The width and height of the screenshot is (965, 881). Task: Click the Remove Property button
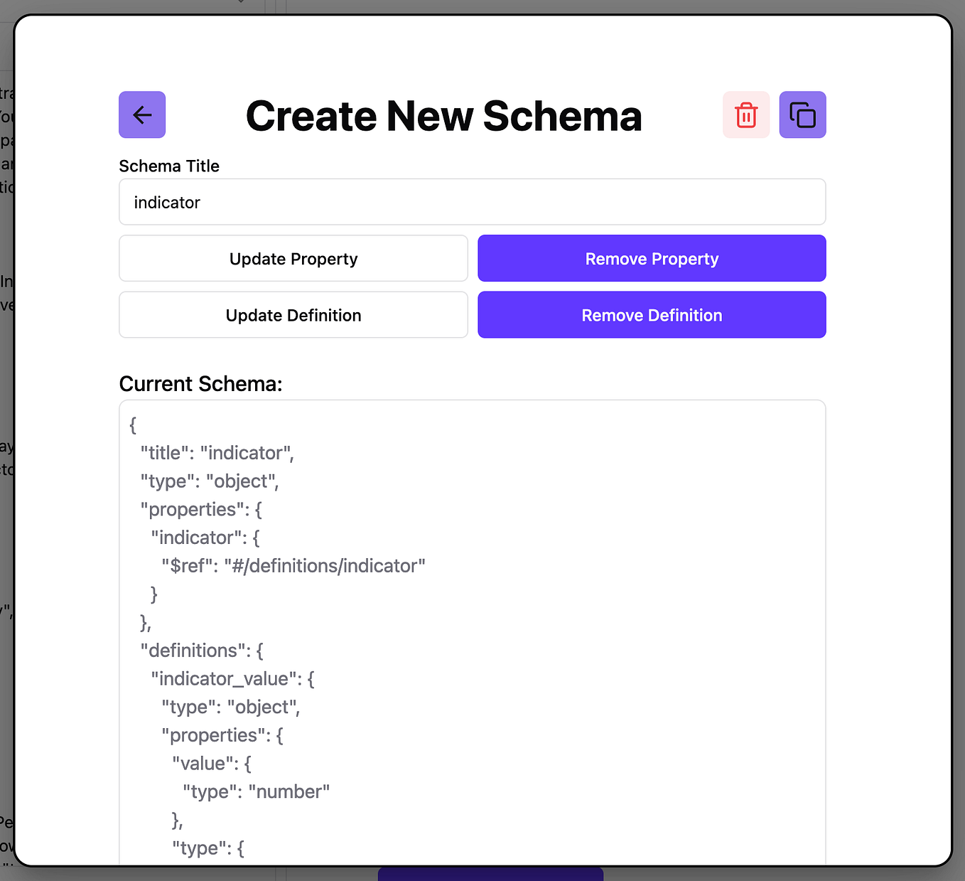point(652,258)
